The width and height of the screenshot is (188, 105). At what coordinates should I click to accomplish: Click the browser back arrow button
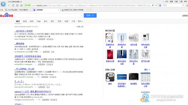[x=9, y=5]
